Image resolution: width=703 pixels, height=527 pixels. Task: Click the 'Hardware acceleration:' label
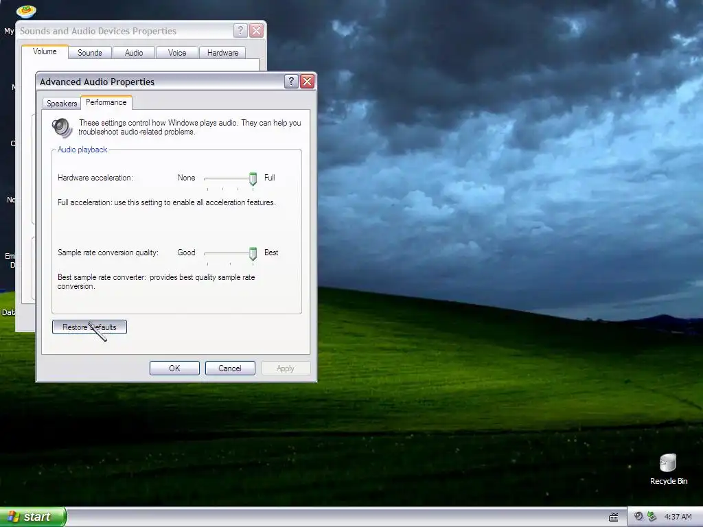pos(95,178)
